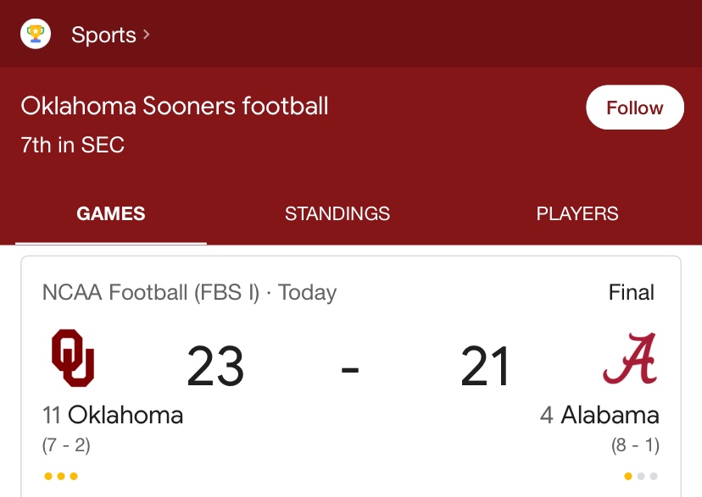Open the PLAYERS tab
702x497 pixels.
577,213
